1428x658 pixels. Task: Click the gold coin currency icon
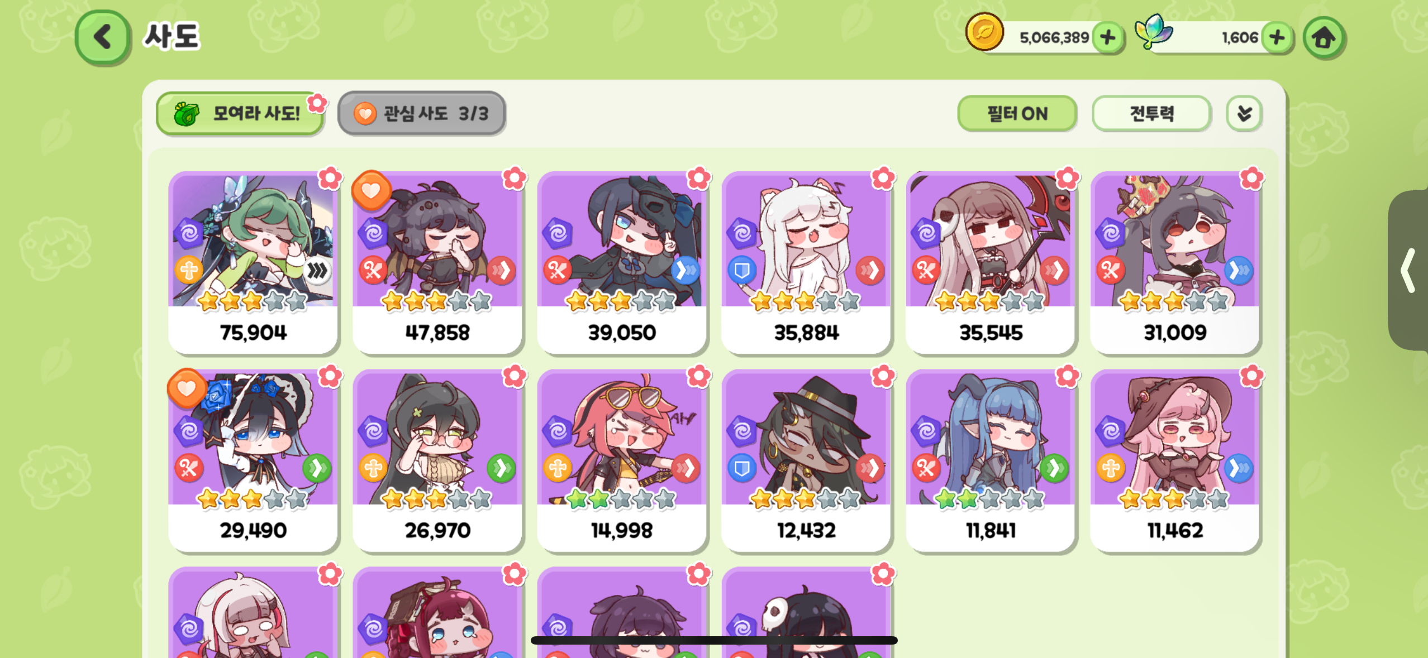click(x=984, y=32)
